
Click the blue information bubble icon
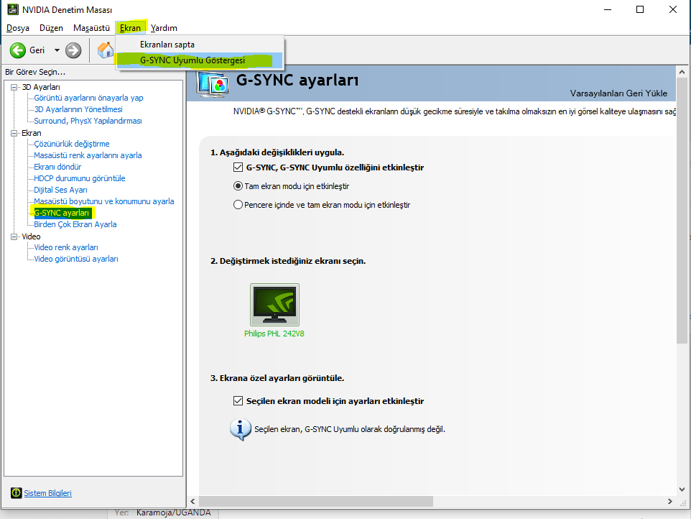click(240, 429)
